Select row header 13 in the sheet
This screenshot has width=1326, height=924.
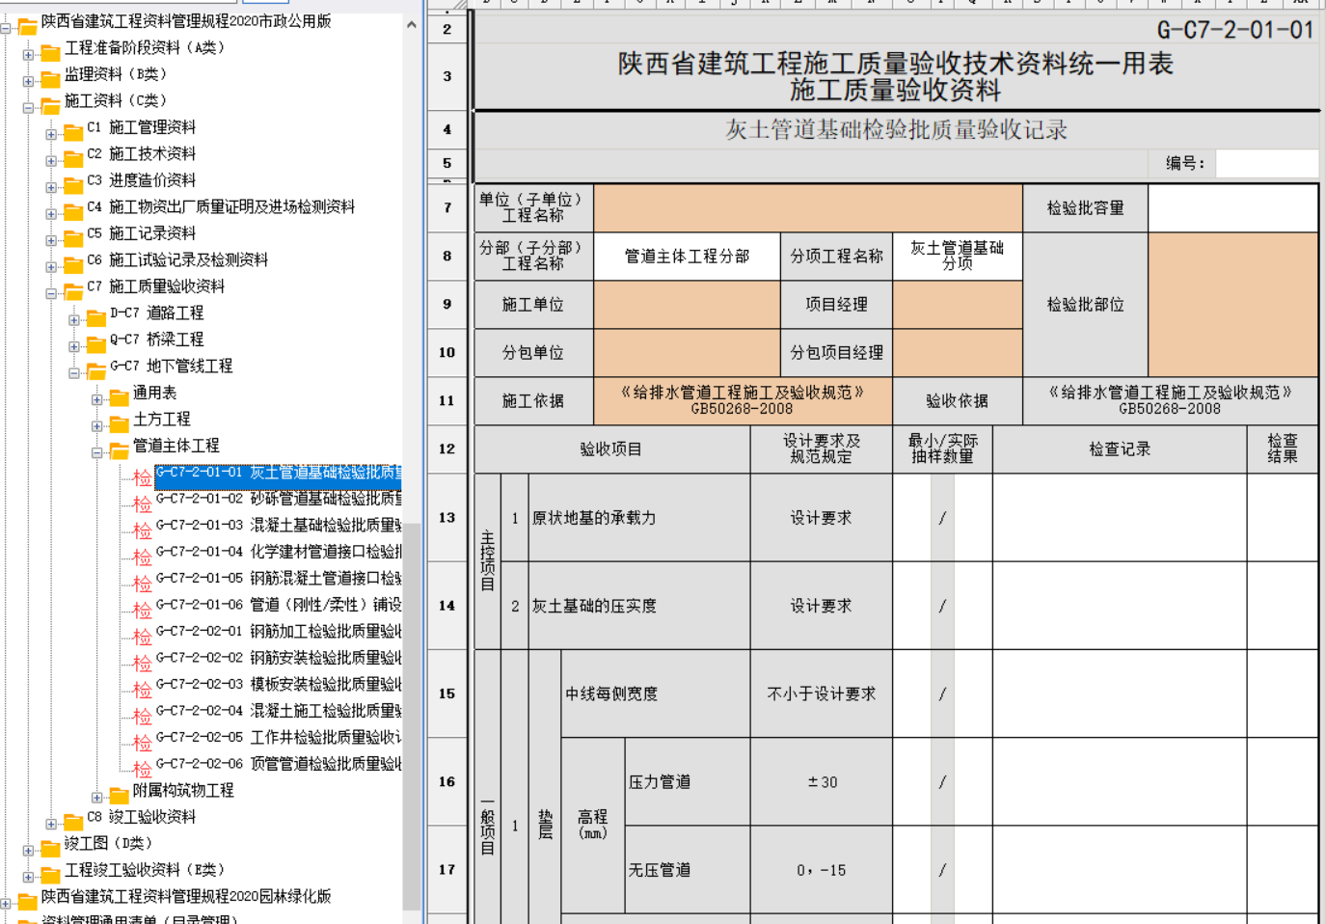pyautogui.click(x=447, y=517)
